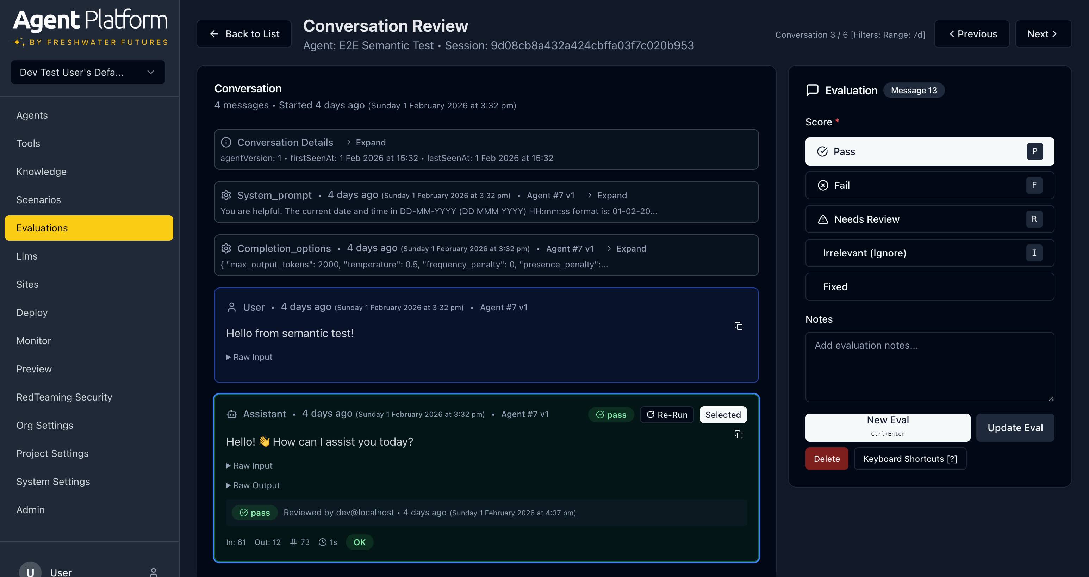Click the System_prompt gear icon
Screen dimensions: 1089x577
click(226, 195)
